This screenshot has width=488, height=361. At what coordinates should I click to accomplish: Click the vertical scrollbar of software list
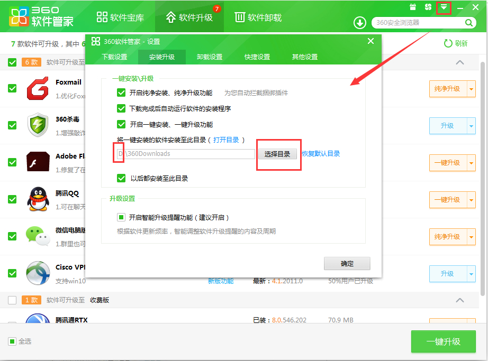pos(483,174)
